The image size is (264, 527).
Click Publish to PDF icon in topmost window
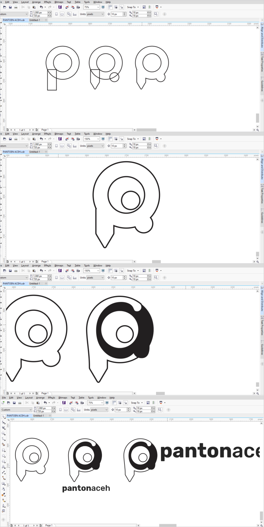coord(78,7)
